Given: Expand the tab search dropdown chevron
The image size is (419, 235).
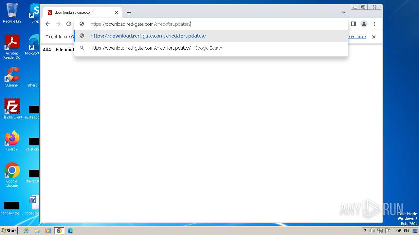Looking at the screenshot, I should 343,12.
